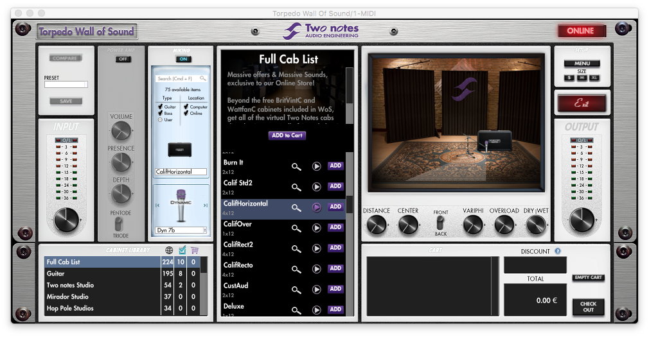Click the checkmark owned-cabs icon in Cabinet Library
Image resolution: width=649 pixels, height=337 pixels.
(182, 250)
